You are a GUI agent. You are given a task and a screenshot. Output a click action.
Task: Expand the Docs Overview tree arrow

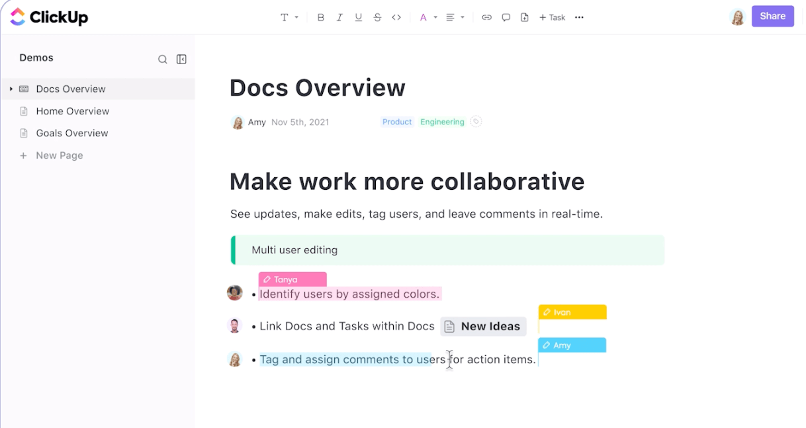click(11, 89)
